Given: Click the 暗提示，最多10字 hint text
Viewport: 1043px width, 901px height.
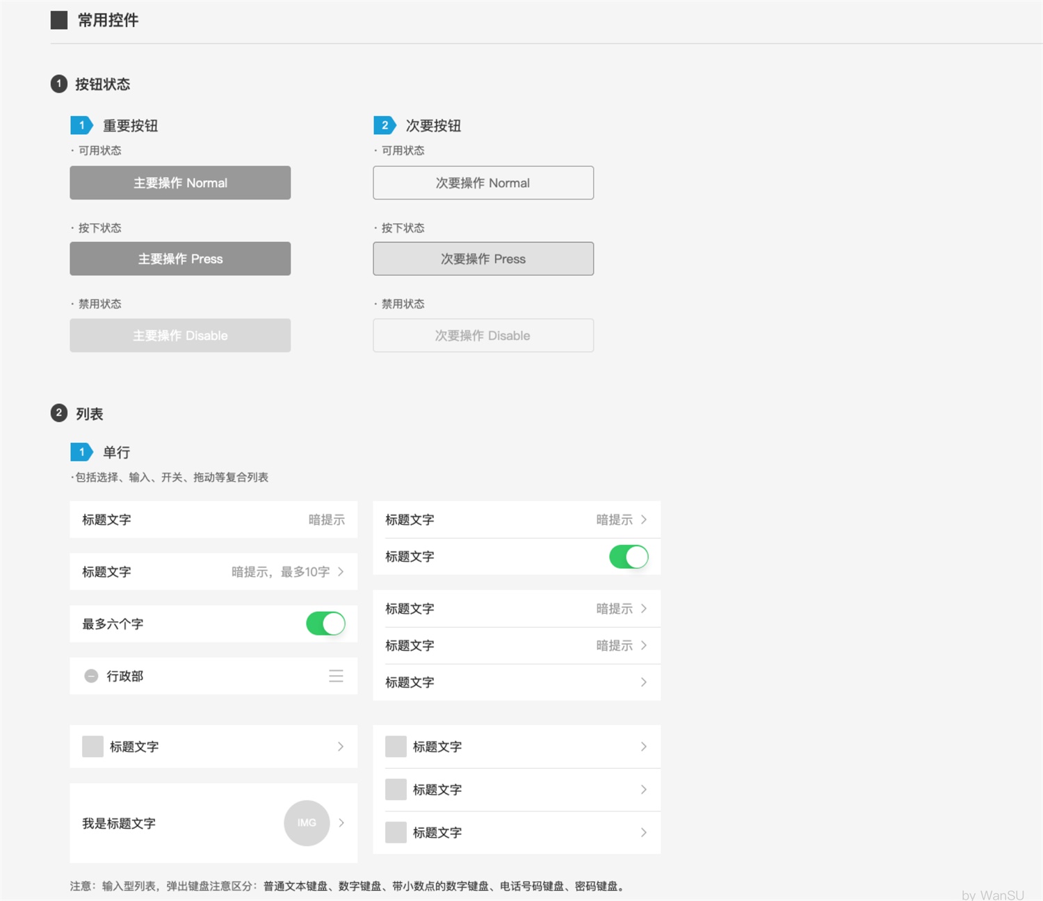Looking at the screenshot, I should click(x=281, y=571).
